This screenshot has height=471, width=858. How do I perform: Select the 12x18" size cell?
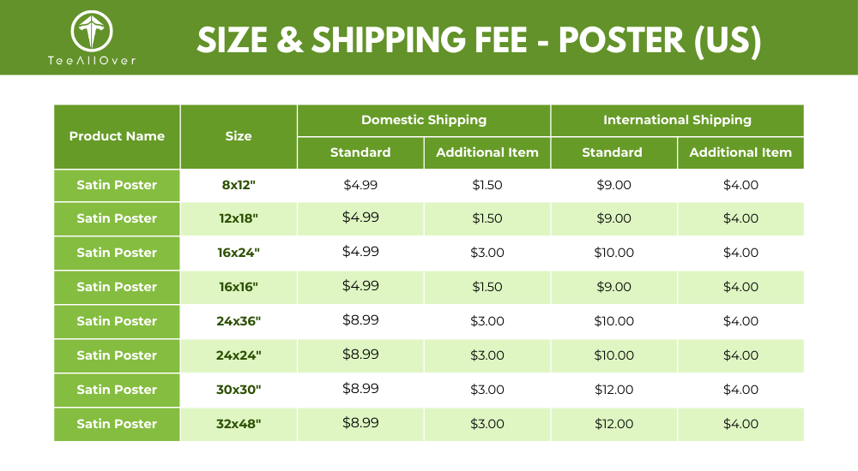(x=239, y=218)
